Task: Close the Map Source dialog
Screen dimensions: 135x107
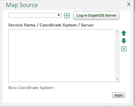Action: 129,4
